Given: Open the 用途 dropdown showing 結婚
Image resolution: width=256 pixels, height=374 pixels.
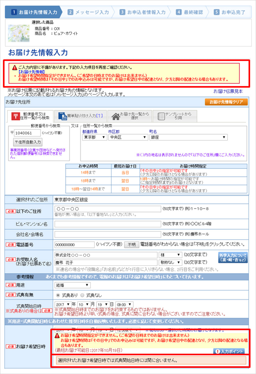Looking at the screenshot, I should coord(72,285).
